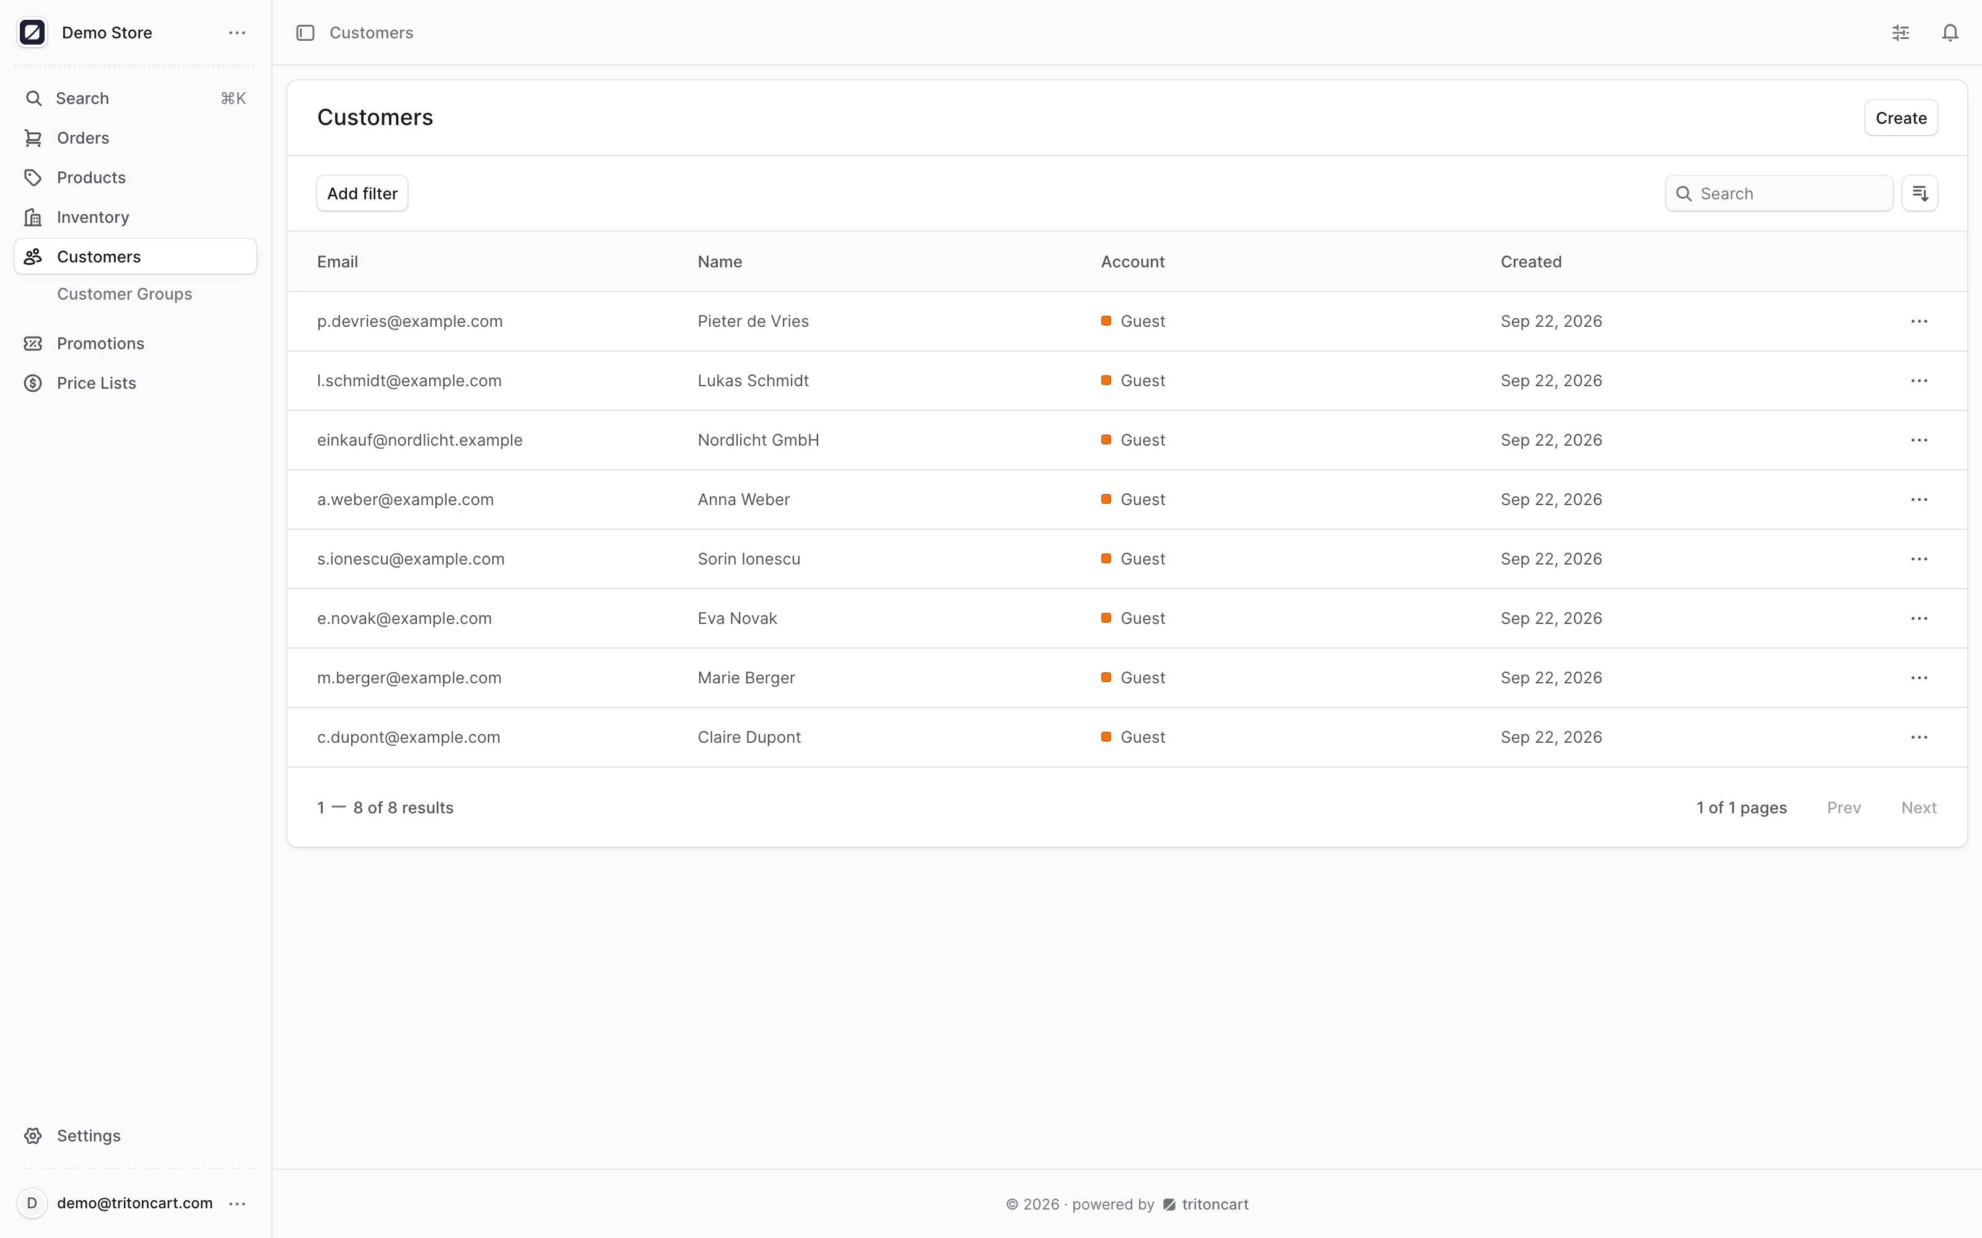Click the Account column header

click(1133, 262)
